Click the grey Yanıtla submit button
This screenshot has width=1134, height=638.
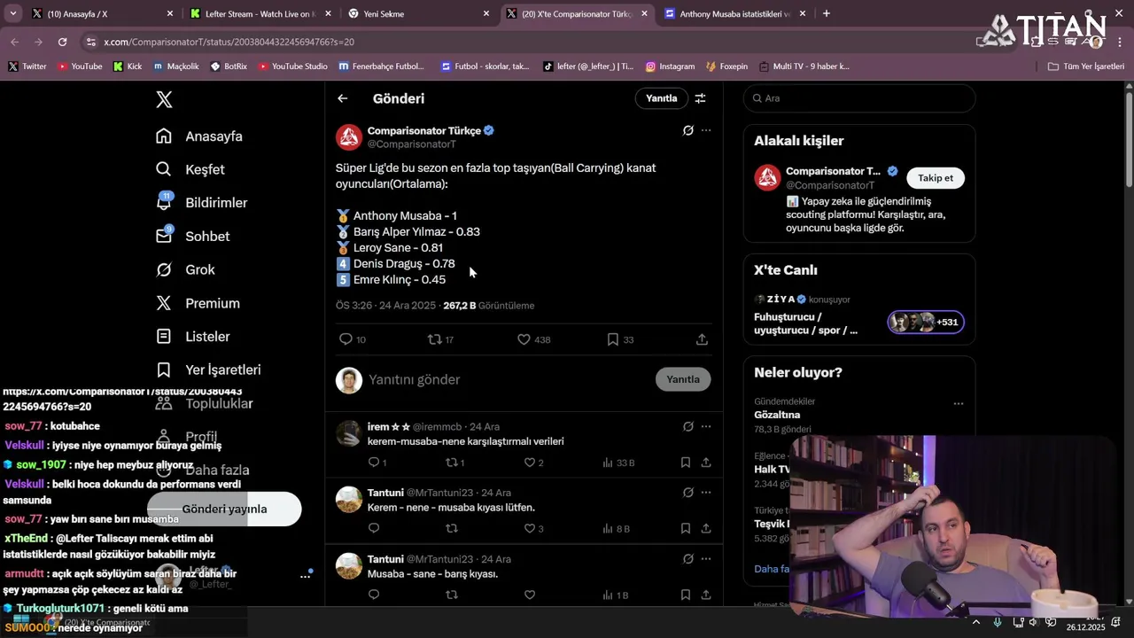tap(682, 379)
